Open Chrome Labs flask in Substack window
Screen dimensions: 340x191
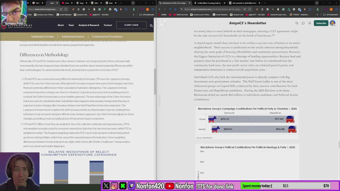[x=317, y=9]
